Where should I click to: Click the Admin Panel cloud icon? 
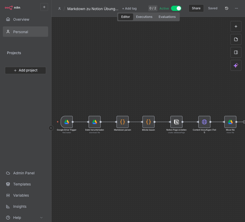click(x=8, y=173)
